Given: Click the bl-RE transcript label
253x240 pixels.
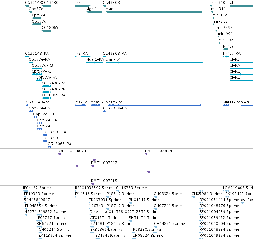Looking at the screenshot, I should tap(235, 77).
